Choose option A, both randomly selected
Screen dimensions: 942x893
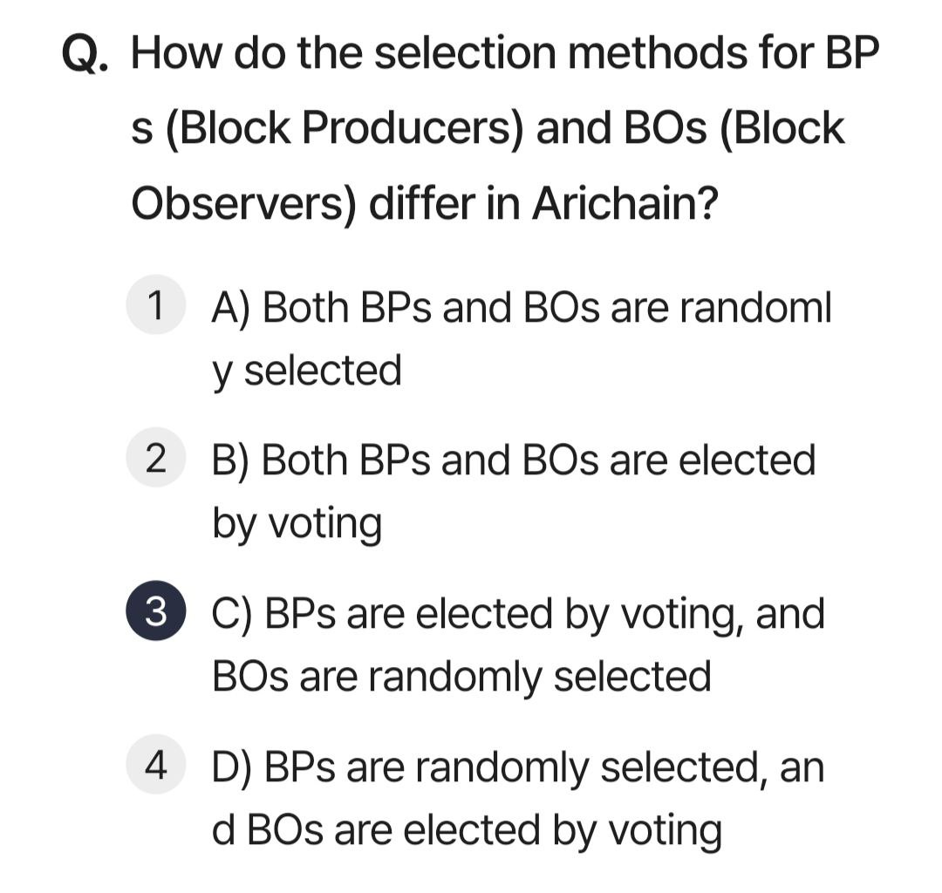pos(522,338)
